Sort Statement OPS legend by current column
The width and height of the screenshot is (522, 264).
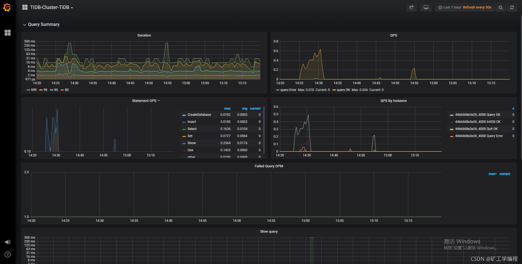tap(255, 108)
